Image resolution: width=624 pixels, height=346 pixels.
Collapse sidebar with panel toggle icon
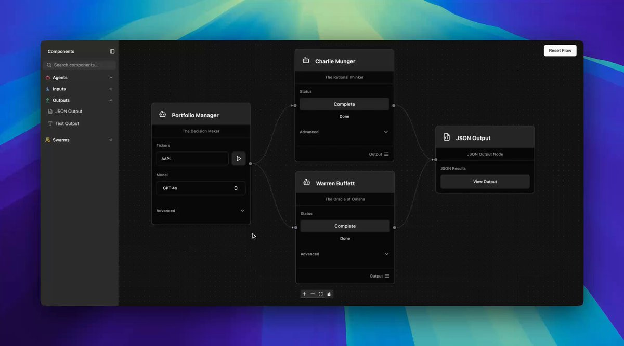112,51
